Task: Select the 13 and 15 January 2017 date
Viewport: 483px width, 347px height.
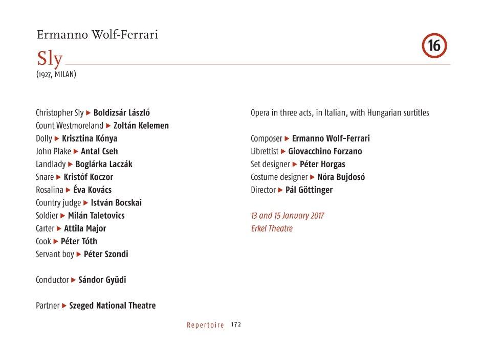Action: 288,216
